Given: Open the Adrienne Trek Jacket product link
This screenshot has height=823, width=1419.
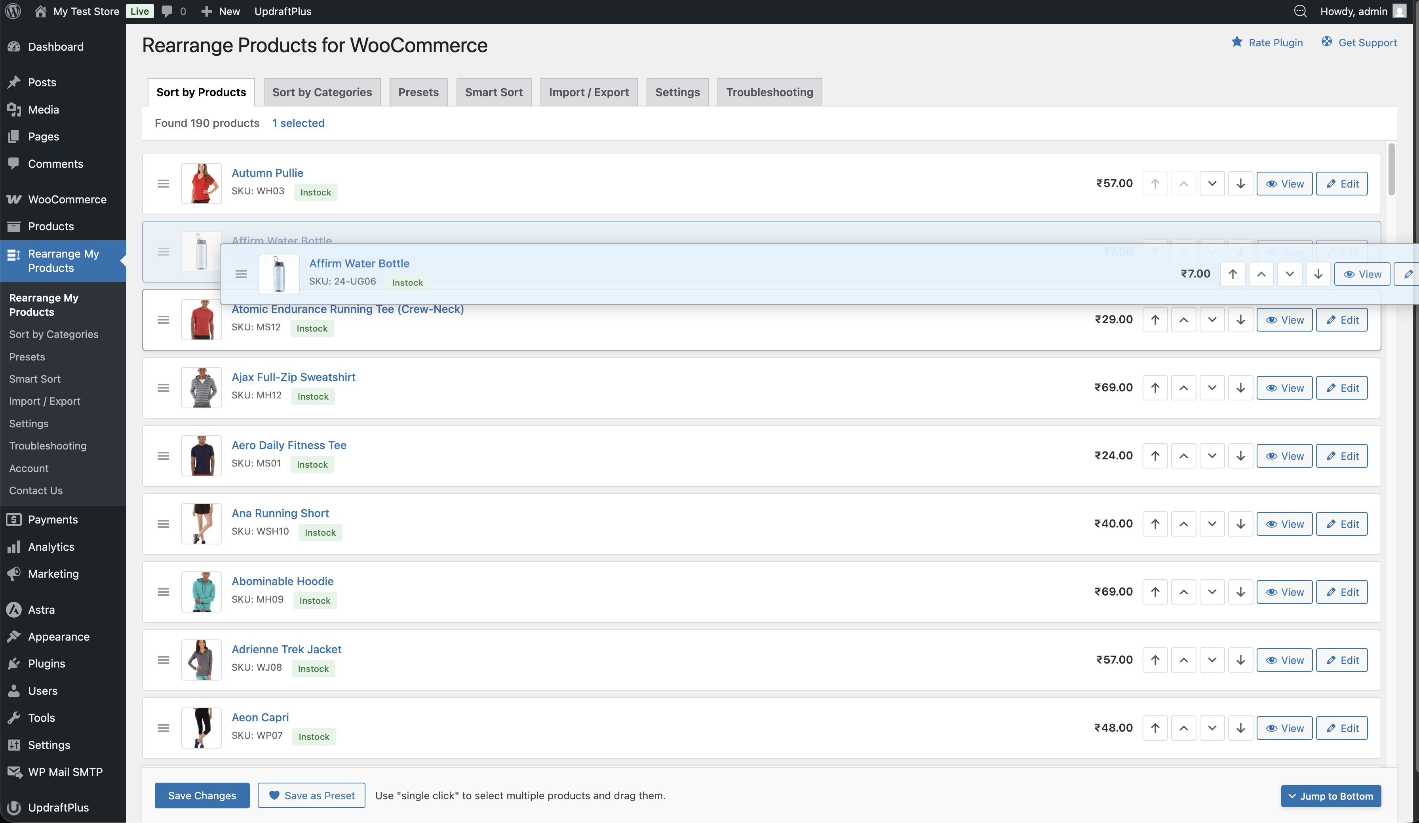Looking at the screenshot, I should coord(287,649).
